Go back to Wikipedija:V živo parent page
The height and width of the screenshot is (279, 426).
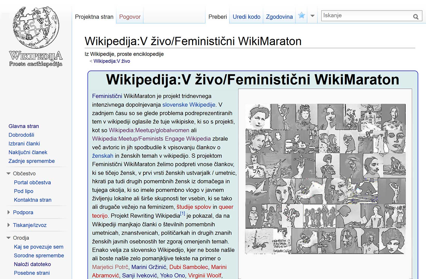point(112,61)
